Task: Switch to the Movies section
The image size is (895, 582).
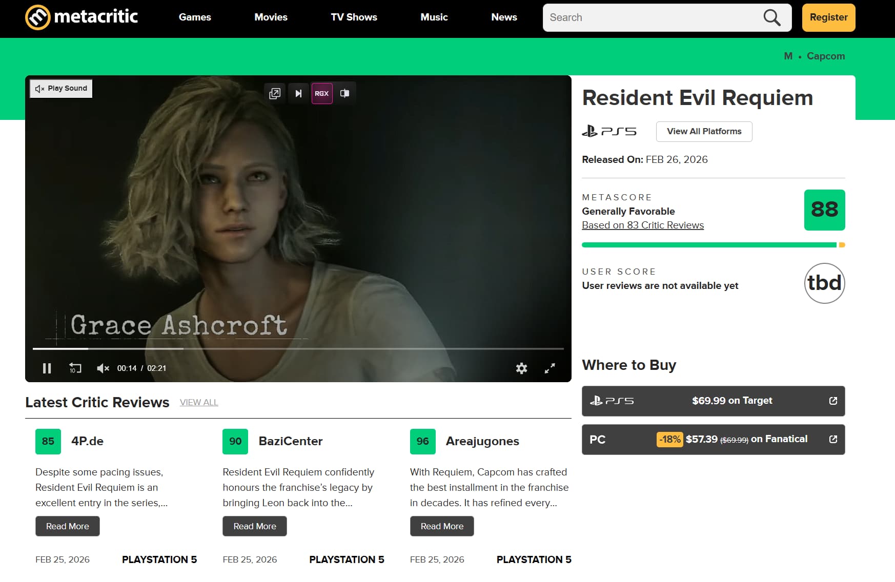Action: [271, 17]
